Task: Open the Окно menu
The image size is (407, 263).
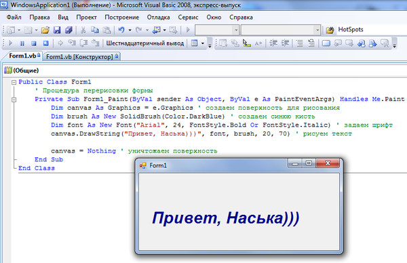Action: (x=214, y=18)
